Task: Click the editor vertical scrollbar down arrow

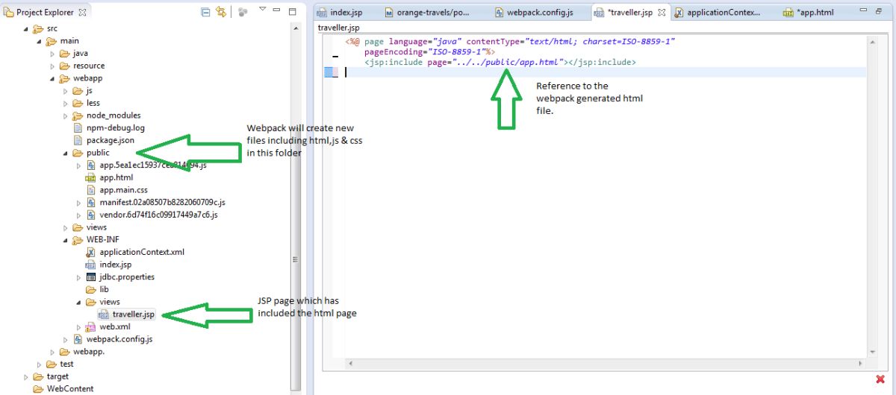Action: tap(872, 352)
